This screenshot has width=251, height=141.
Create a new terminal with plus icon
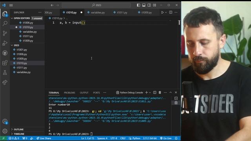click(146, 92)
